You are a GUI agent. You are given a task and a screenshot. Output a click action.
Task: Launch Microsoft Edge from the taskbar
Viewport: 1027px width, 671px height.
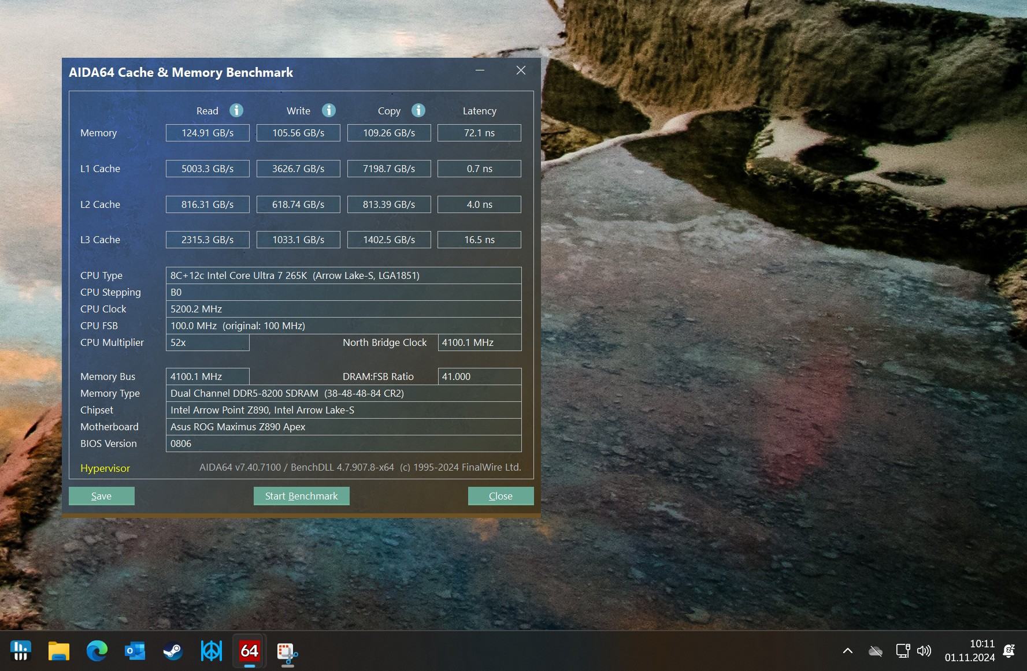point(97,651)
